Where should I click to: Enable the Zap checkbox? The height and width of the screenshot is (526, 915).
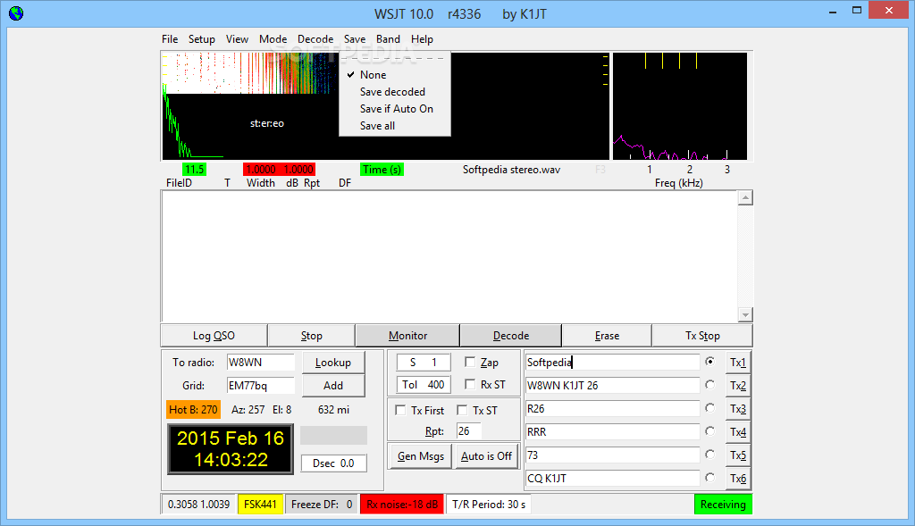click(470, 363)
